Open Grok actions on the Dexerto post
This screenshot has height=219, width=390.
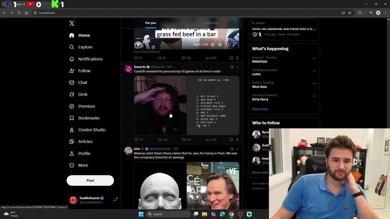tap(232, 67)
